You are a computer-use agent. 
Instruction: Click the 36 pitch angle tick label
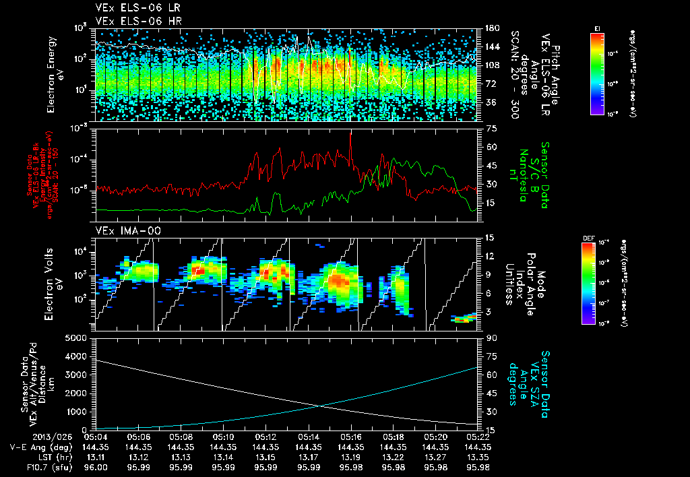click(x=491, y=102)
